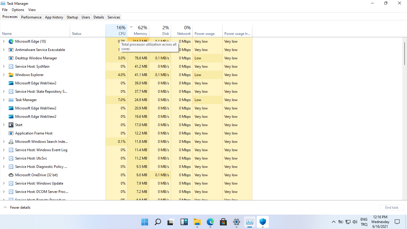Open Settings gear on the taskbar
Image resolution: width=407 pixels, height=229 pixels.
pos(237,222)
